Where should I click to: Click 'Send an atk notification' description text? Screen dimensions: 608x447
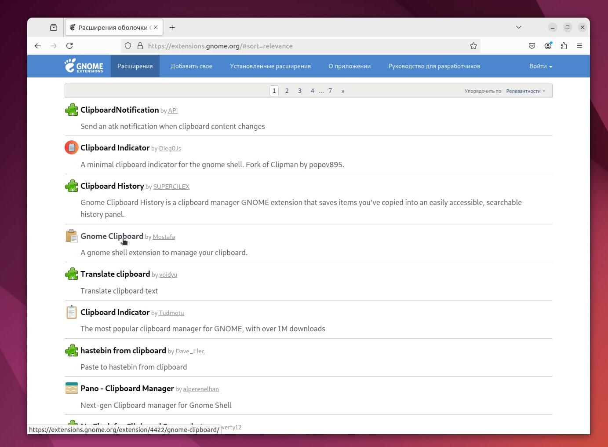tap(173, 126)
